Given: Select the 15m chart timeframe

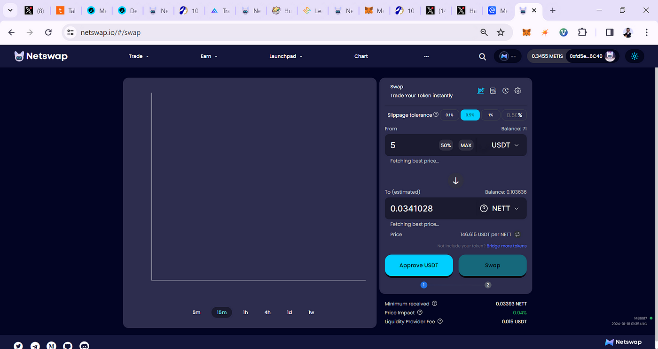Looking at the screenshot, I should [222, 312].
